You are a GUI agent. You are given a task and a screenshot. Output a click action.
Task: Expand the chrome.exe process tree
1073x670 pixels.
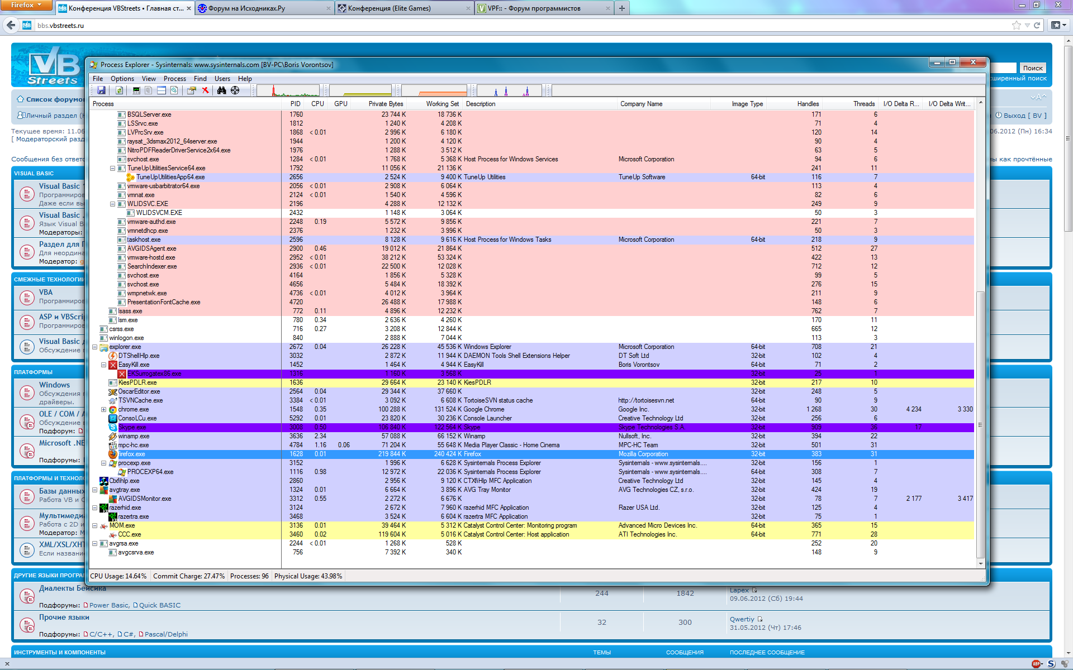(103, 409)
